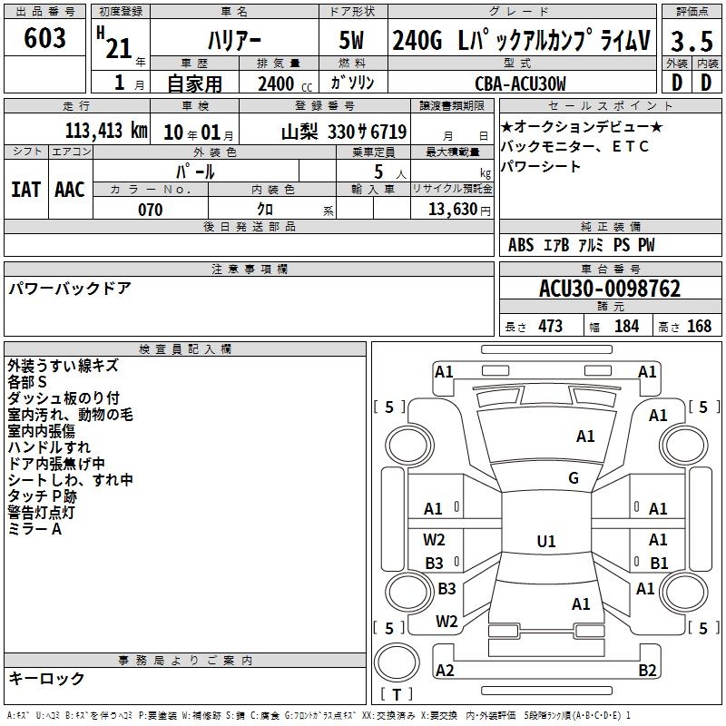Select the interior color クロ
The image size is (726, 726).
[265, 210]
